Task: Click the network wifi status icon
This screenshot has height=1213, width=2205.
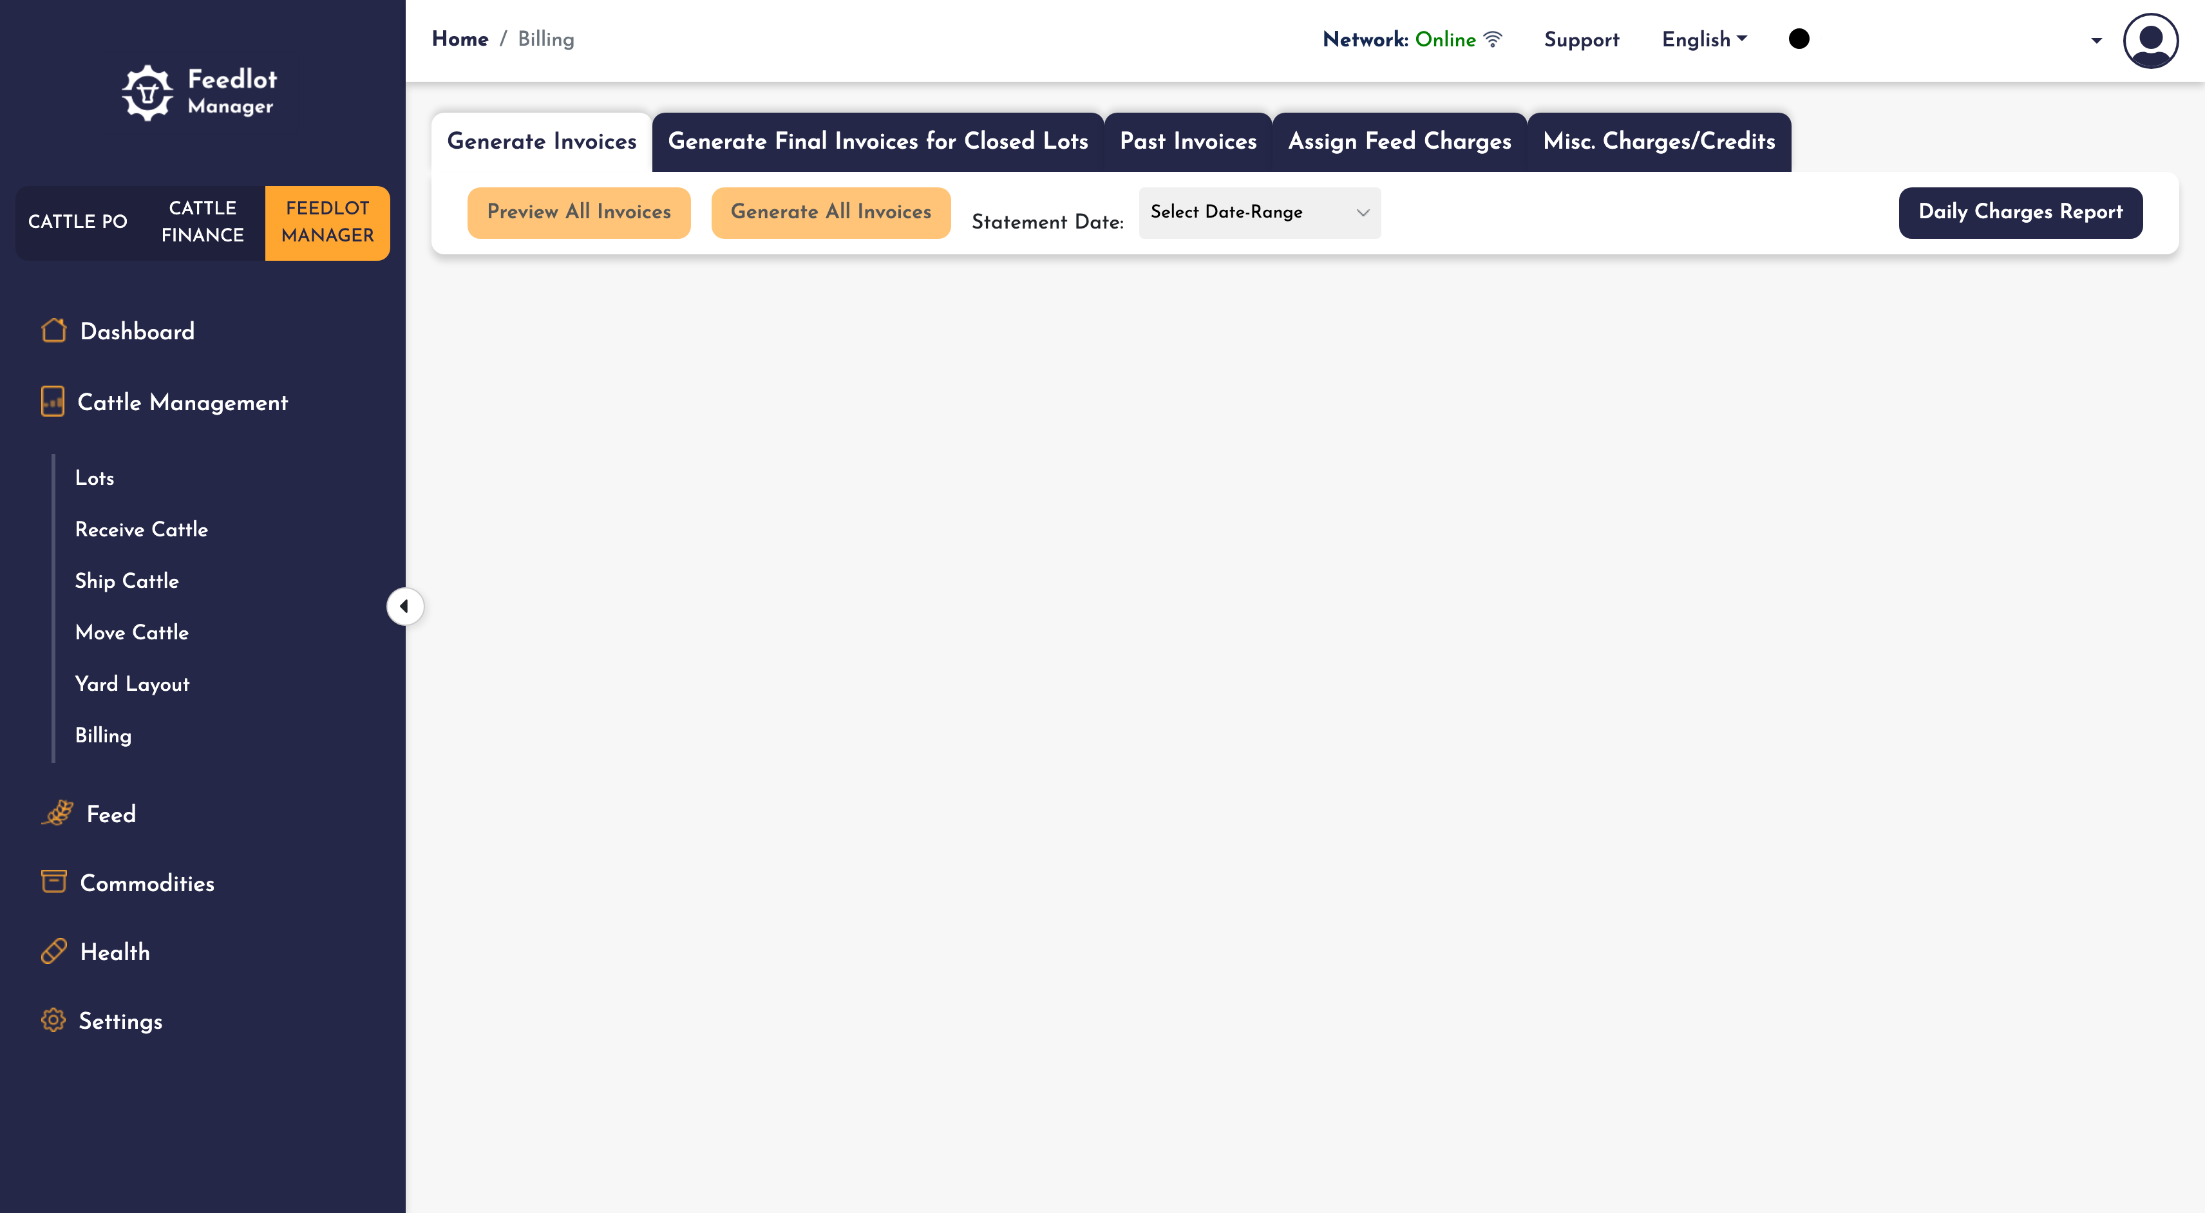Action: [x=1493, y=39]
